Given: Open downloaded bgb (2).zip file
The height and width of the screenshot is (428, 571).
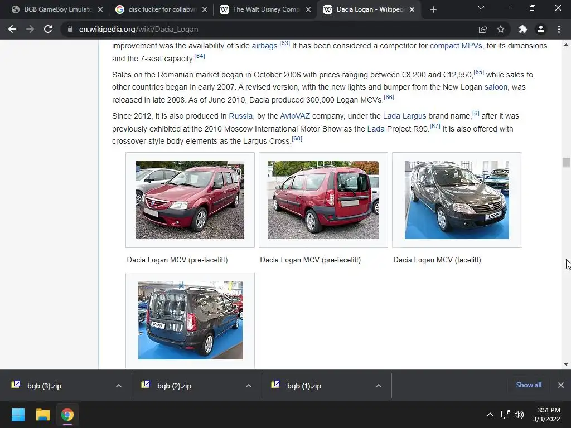Looking at the screenshot, I should (x=174, y=386).
